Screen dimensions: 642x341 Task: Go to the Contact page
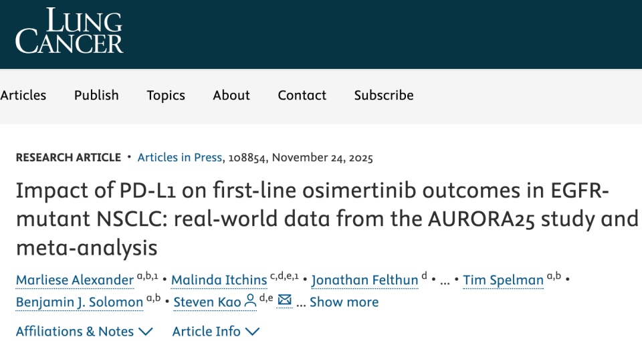[302, 95]
